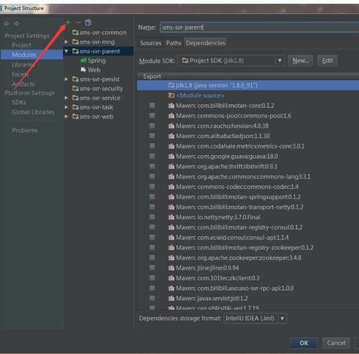Click library icon for netty:3.7.0.Final
Screen dimensions: 359x354
[171, 217]
